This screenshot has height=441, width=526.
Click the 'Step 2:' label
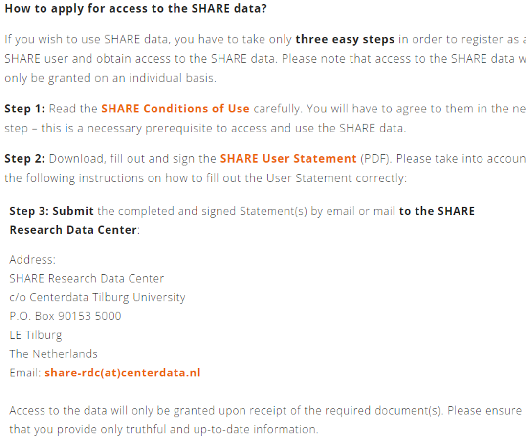[24, 159]
